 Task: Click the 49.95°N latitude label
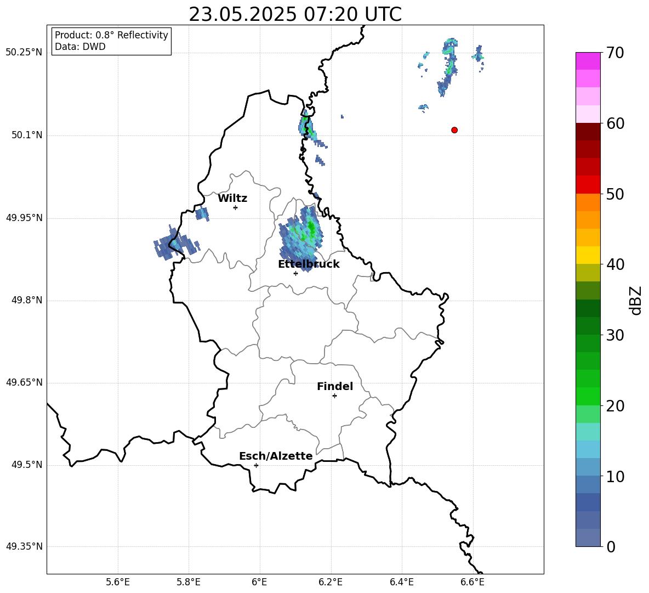pyautogui.click(x=24, y=217)
